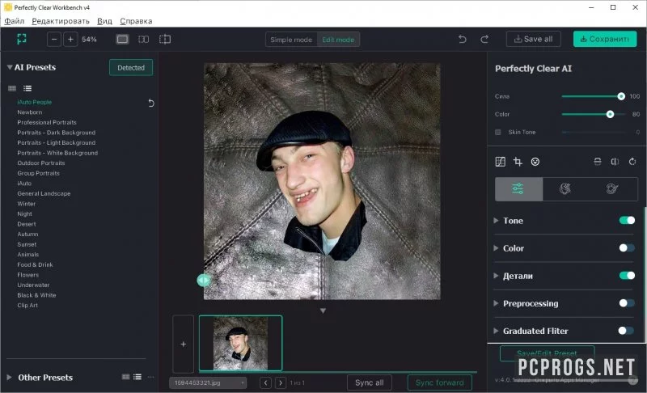Viewport: 647px width, 393px height.
Task: Click the undo arrow in toolbar
Action: [462, 39]
